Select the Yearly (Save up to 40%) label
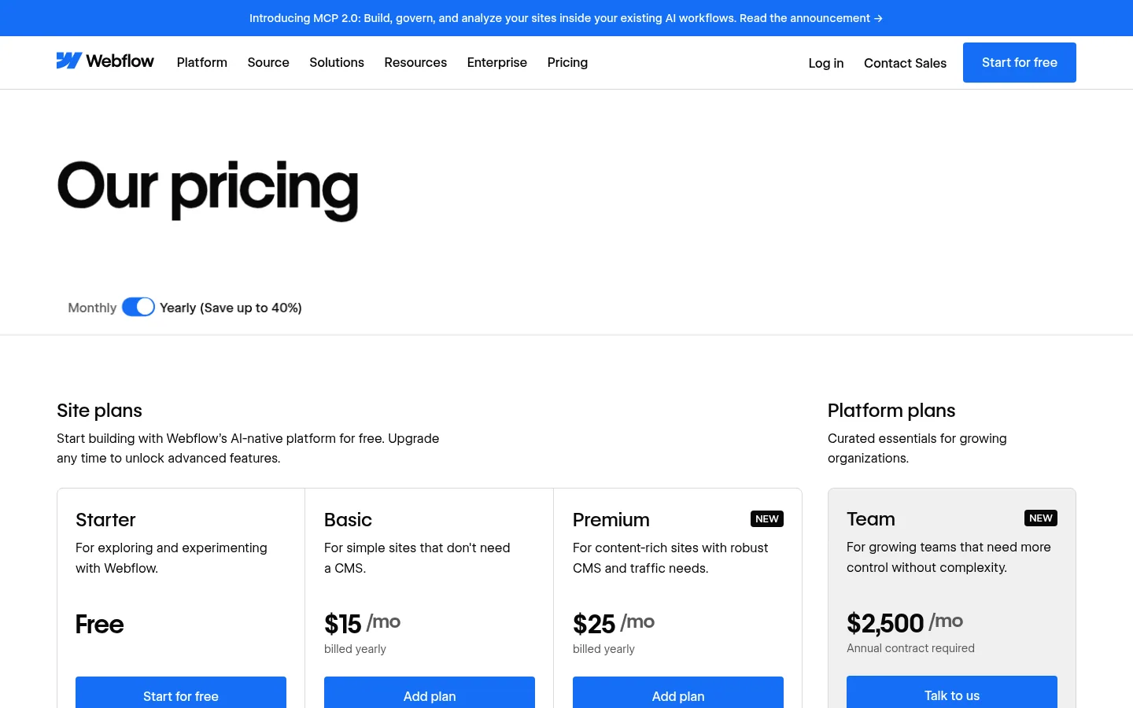This screenshot has height=708, width=1133. (231, 308)
